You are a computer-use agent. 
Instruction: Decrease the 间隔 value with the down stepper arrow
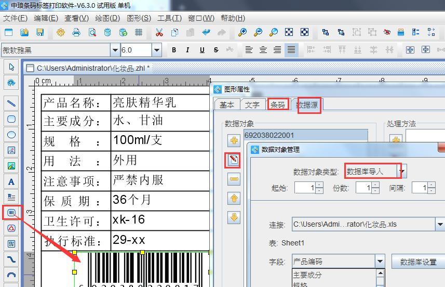431,191
